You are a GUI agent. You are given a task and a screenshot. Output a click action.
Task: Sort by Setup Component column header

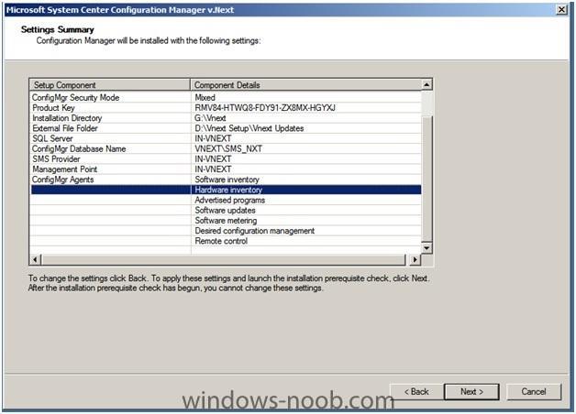coord(109,84)
